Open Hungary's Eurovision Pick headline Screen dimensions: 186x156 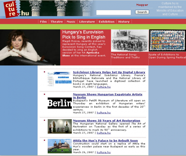click(x=84, y=34)
